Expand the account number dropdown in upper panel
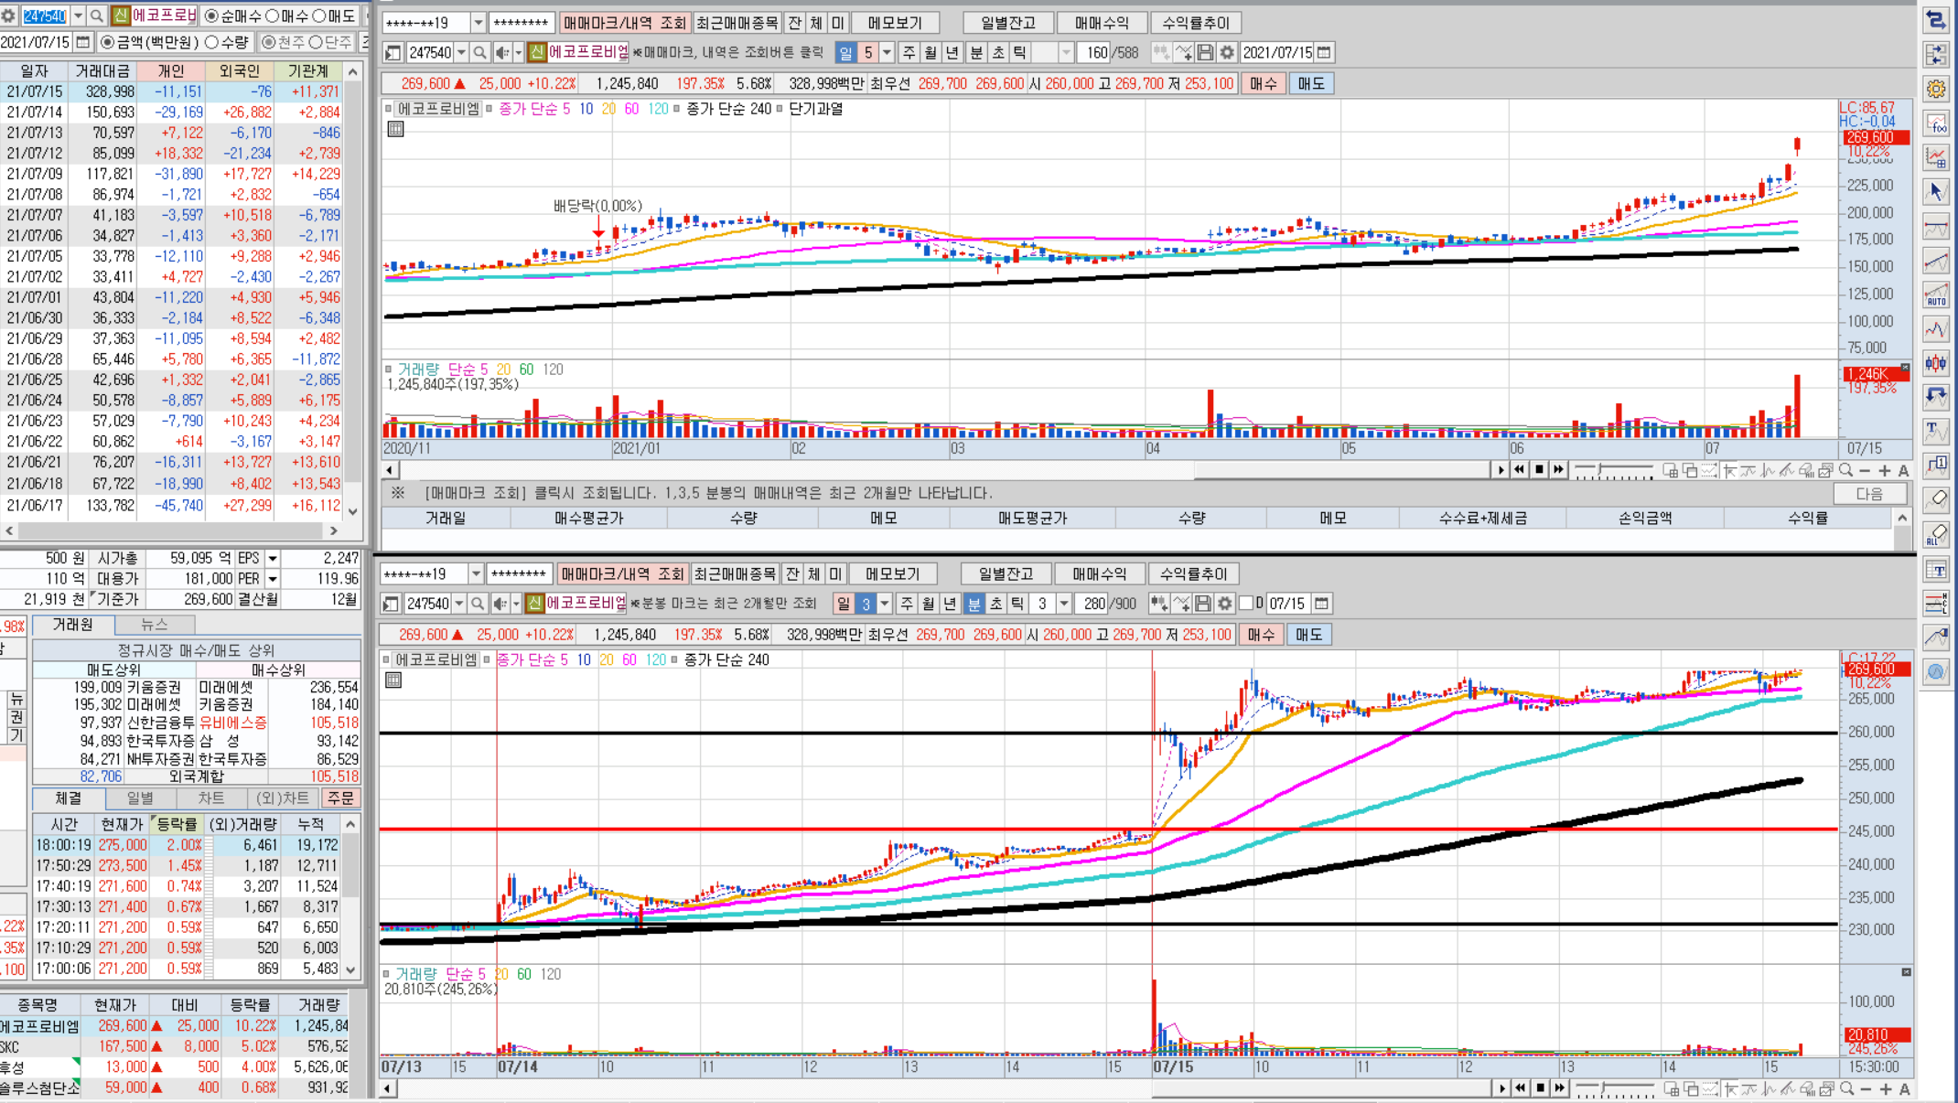This screenshot has width=1958, height=1103. tap(478, 23)
